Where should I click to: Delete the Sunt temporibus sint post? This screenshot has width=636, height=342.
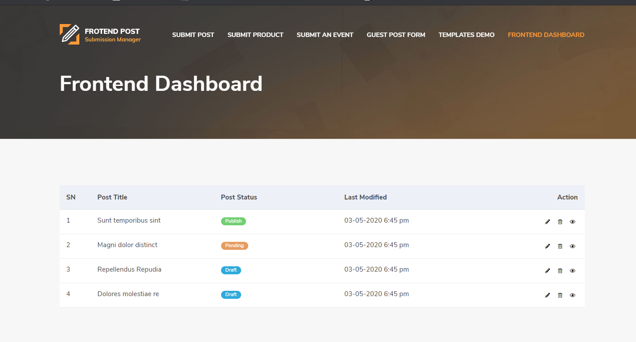560,222
